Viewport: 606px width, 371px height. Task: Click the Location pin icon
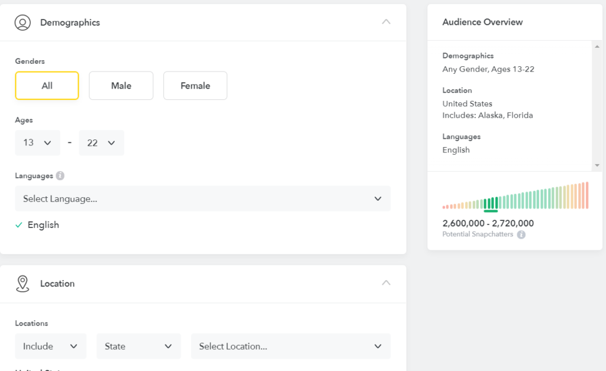[22, 284]
